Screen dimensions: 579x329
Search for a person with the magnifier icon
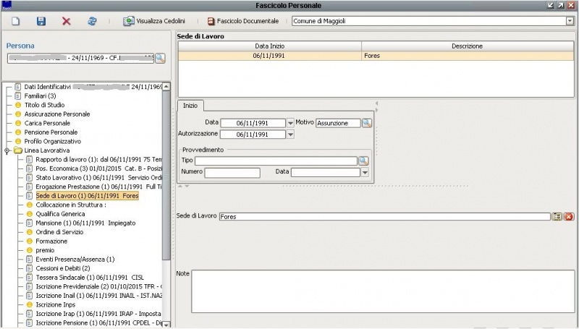pyautogui.click(x=160, y=58)
